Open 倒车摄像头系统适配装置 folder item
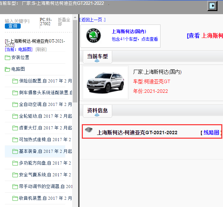 (46, 93)
